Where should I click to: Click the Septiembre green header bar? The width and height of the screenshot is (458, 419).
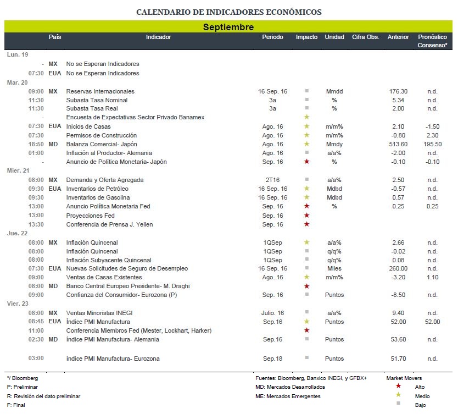pos(228,26)
